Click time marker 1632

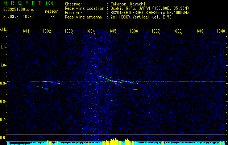[x=47, y=31]
